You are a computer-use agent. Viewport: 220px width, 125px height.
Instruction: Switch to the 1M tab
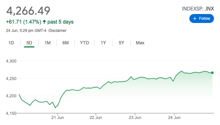pos(48,43)
